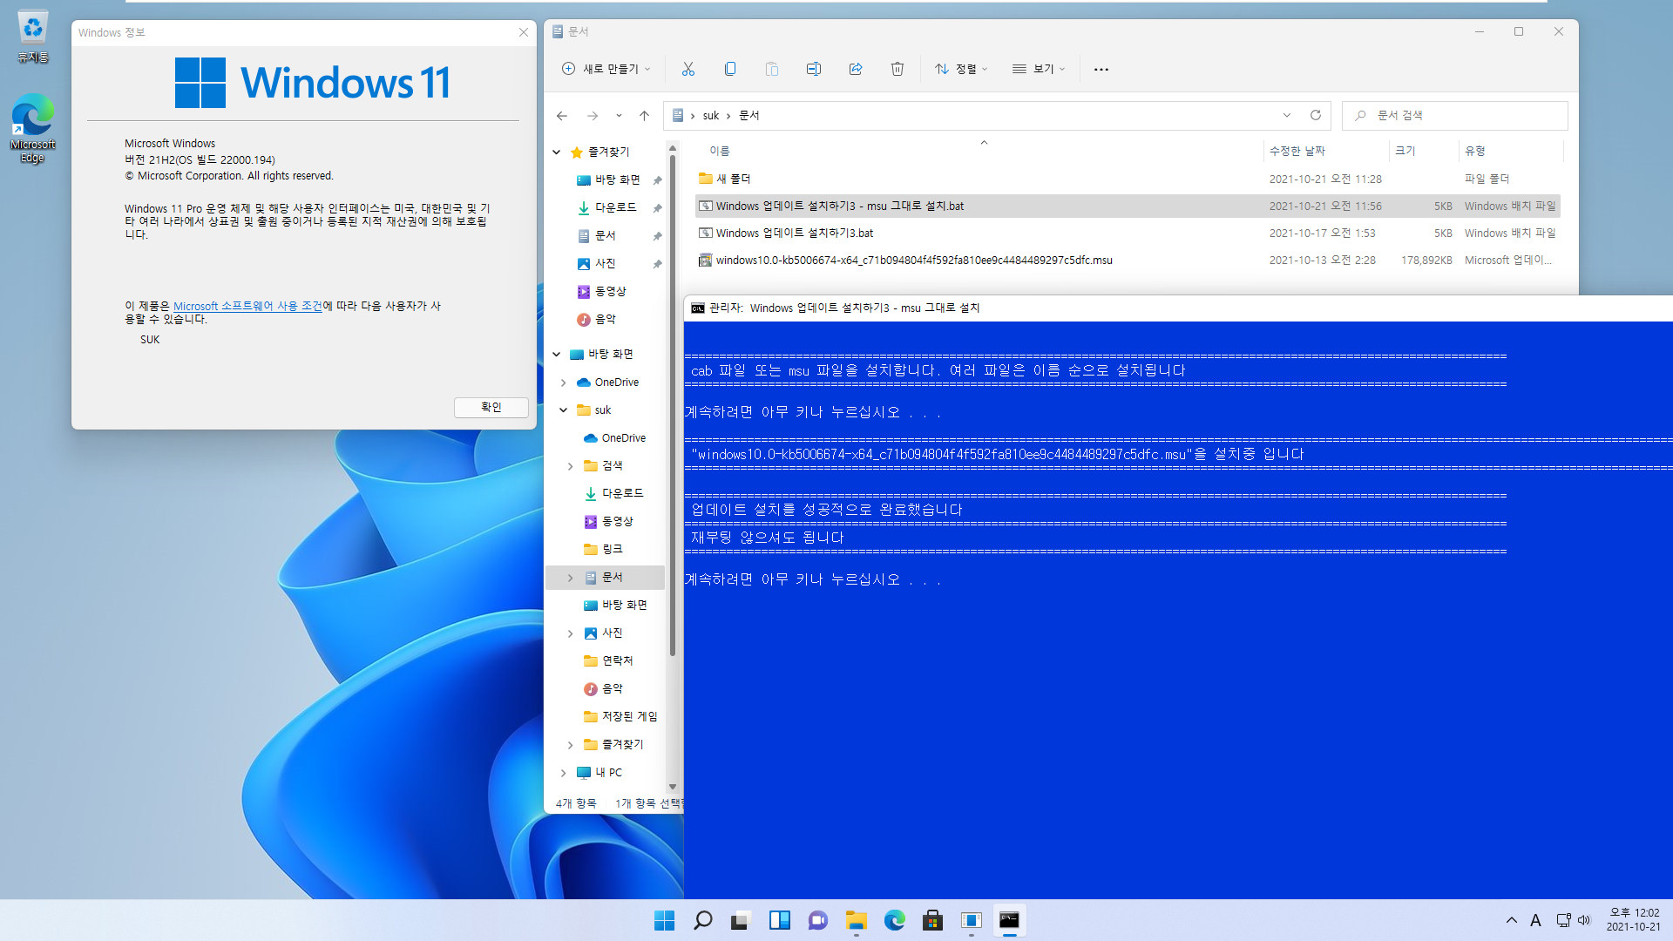Go up one folder level with up arrow

coord(644,115)
